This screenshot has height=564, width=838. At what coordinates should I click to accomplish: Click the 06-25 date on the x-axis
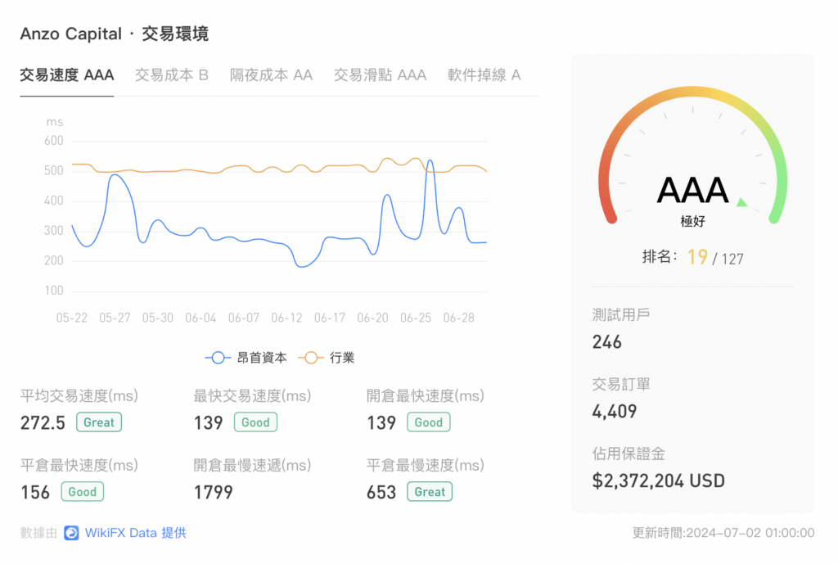(416, 318)
